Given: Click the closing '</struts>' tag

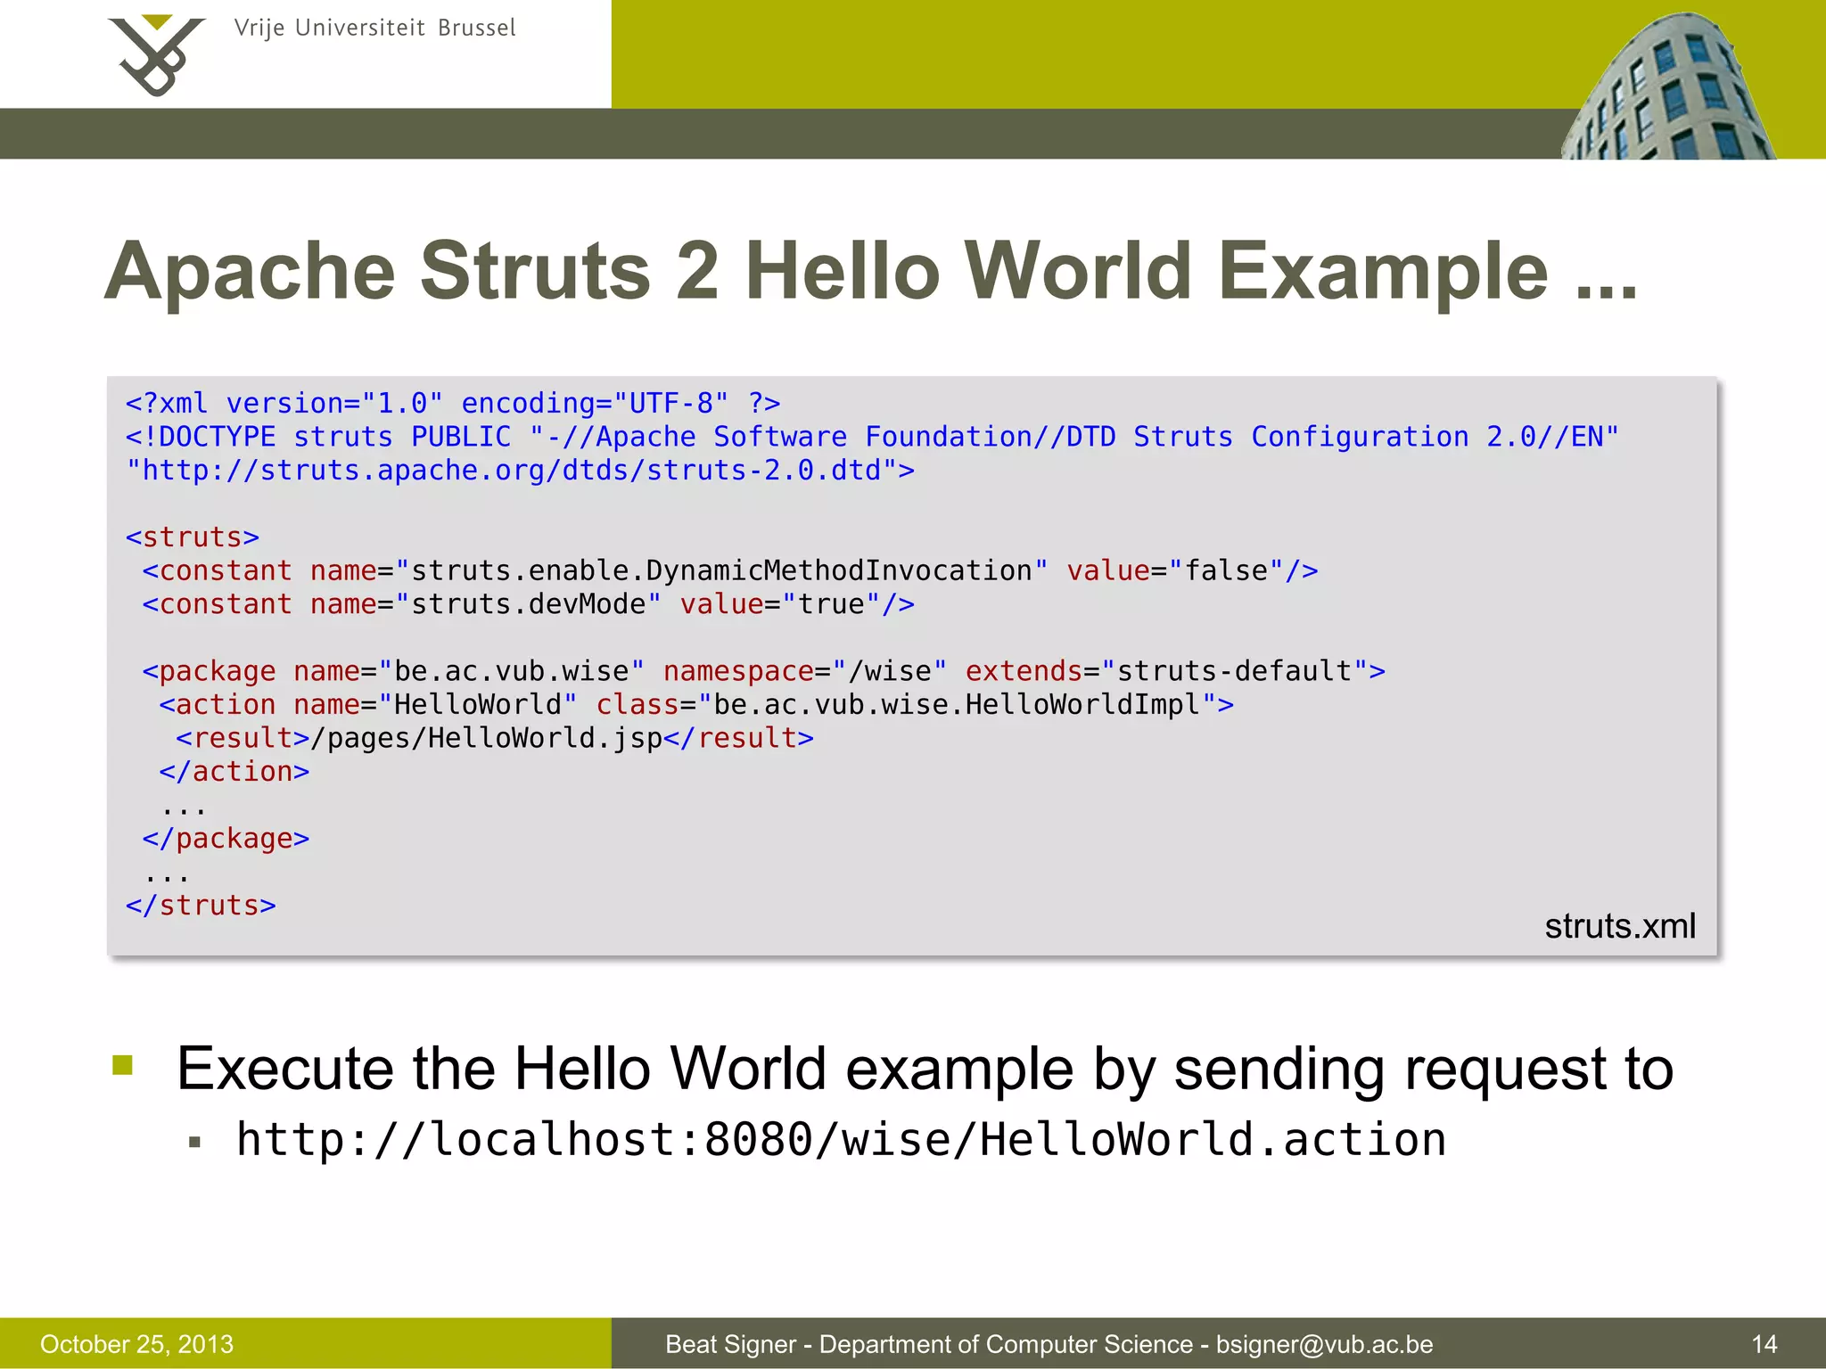Looking at the screenshot, I should pos(201,906).
